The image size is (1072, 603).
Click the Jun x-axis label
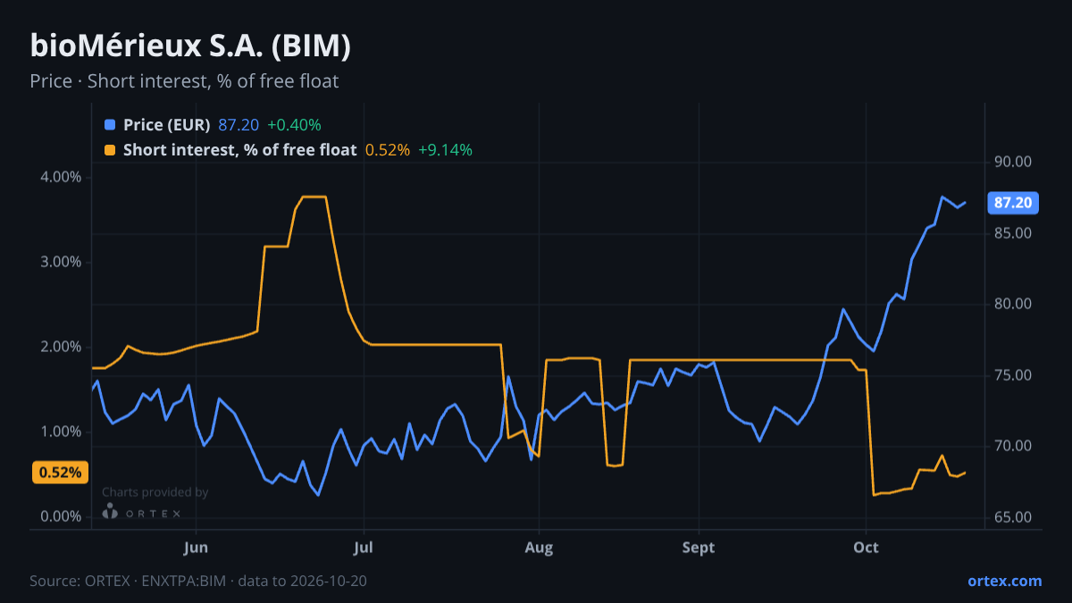tap(196, 548)
